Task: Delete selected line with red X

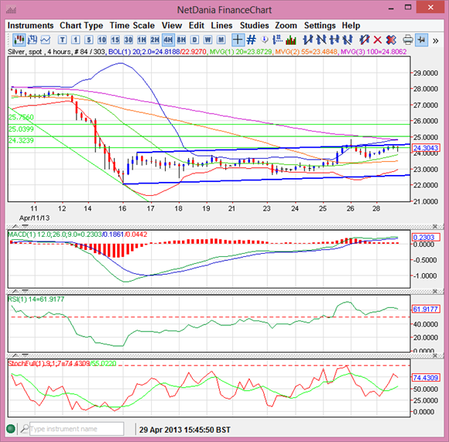Action: click(x=378, y=39)
